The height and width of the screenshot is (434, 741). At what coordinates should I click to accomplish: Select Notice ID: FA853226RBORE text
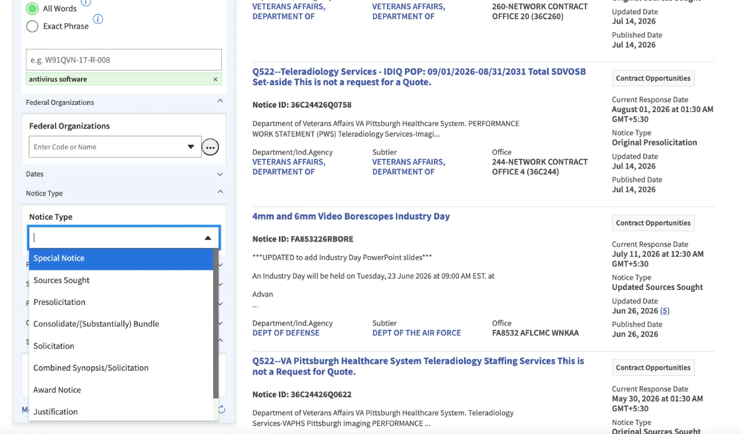(303, 239)
